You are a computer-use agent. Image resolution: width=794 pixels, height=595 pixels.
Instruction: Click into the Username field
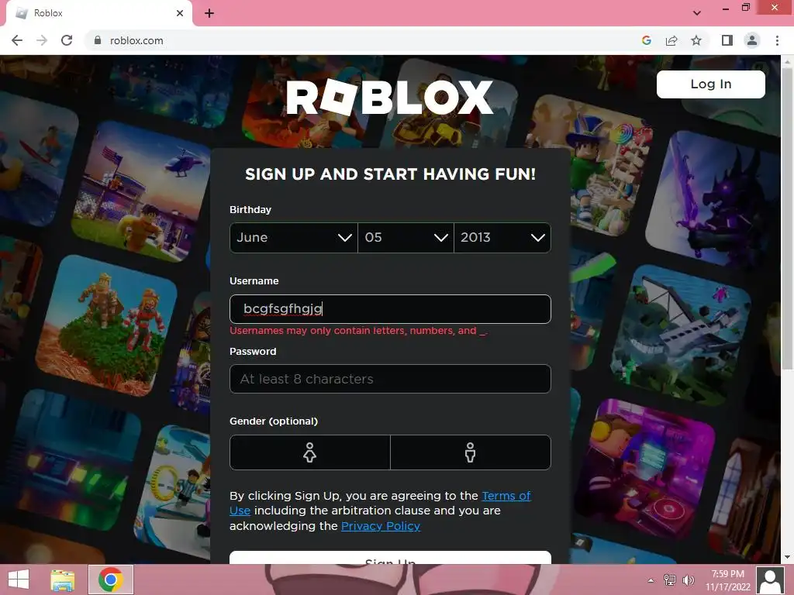coord(390,308)
